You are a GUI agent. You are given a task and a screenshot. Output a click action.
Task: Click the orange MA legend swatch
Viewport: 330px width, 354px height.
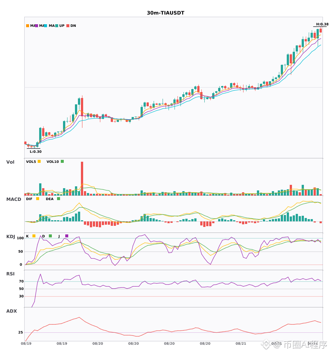coord(28,26)
